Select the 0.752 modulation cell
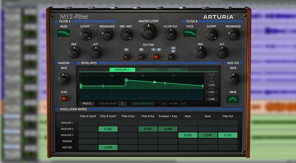This screenshot has width=296, height=163. tap(228, 135)
